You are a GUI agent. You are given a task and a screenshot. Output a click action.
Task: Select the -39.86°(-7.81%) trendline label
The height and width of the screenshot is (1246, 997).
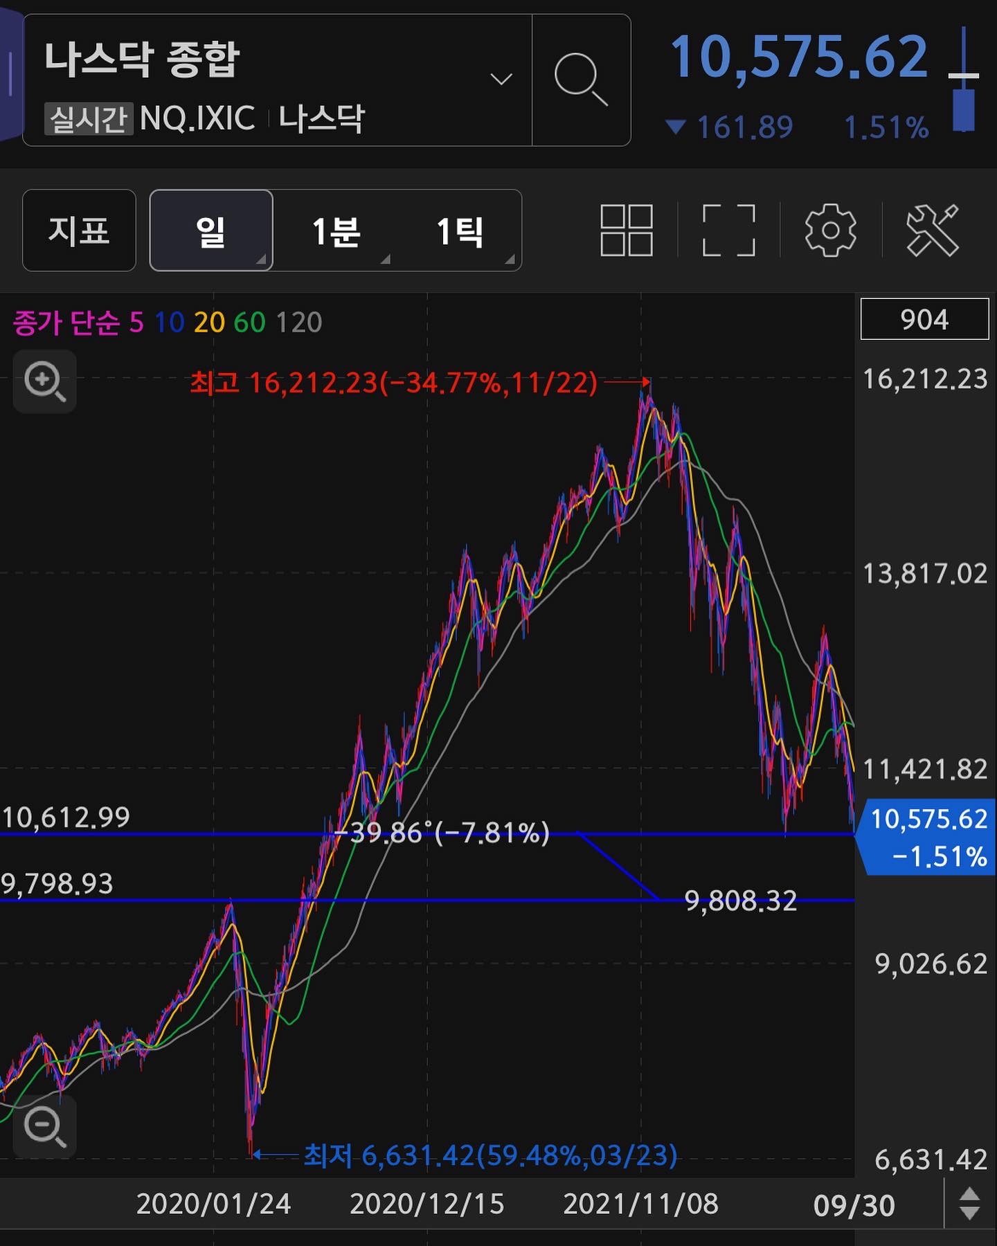pyautogui.click(x=443, y=833)
